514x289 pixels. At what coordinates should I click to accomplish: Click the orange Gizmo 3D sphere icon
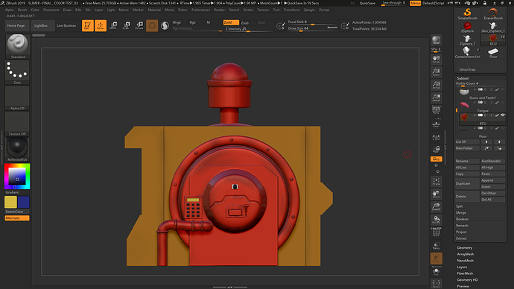coord(152,25)
